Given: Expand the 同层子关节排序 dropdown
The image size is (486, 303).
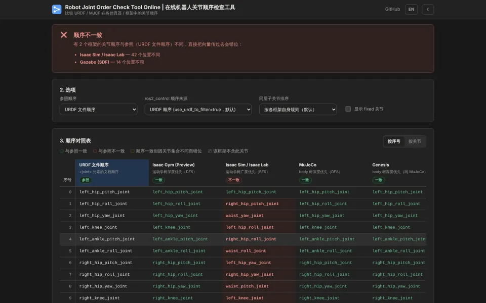Looking at the screenshot, I should (298, 110).
